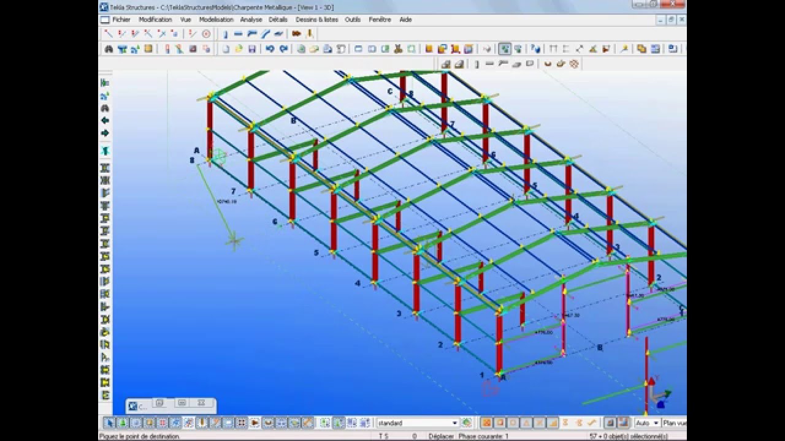The image size is (785, 441).
Task: Toggle the Select all switch arrow icon
Action: coord(109,423)
